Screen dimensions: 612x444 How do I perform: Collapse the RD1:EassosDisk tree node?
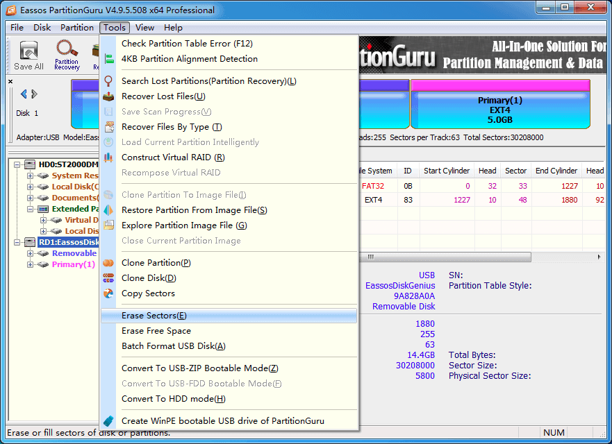tap(17, 242)
